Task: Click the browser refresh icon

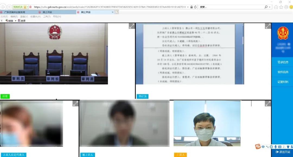Action: [195, 7]
